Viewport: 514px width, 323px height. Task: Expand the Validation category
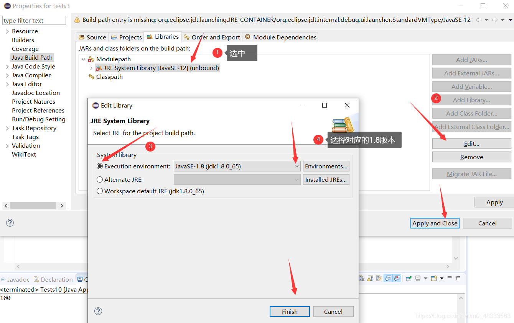pos(7,146)
